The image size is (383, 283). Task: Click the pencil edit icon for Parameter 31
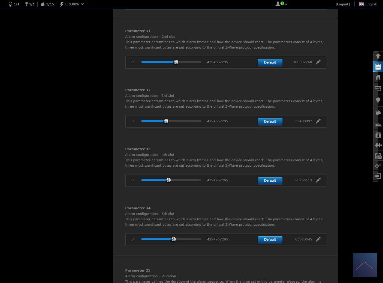[x=318, y=62]
